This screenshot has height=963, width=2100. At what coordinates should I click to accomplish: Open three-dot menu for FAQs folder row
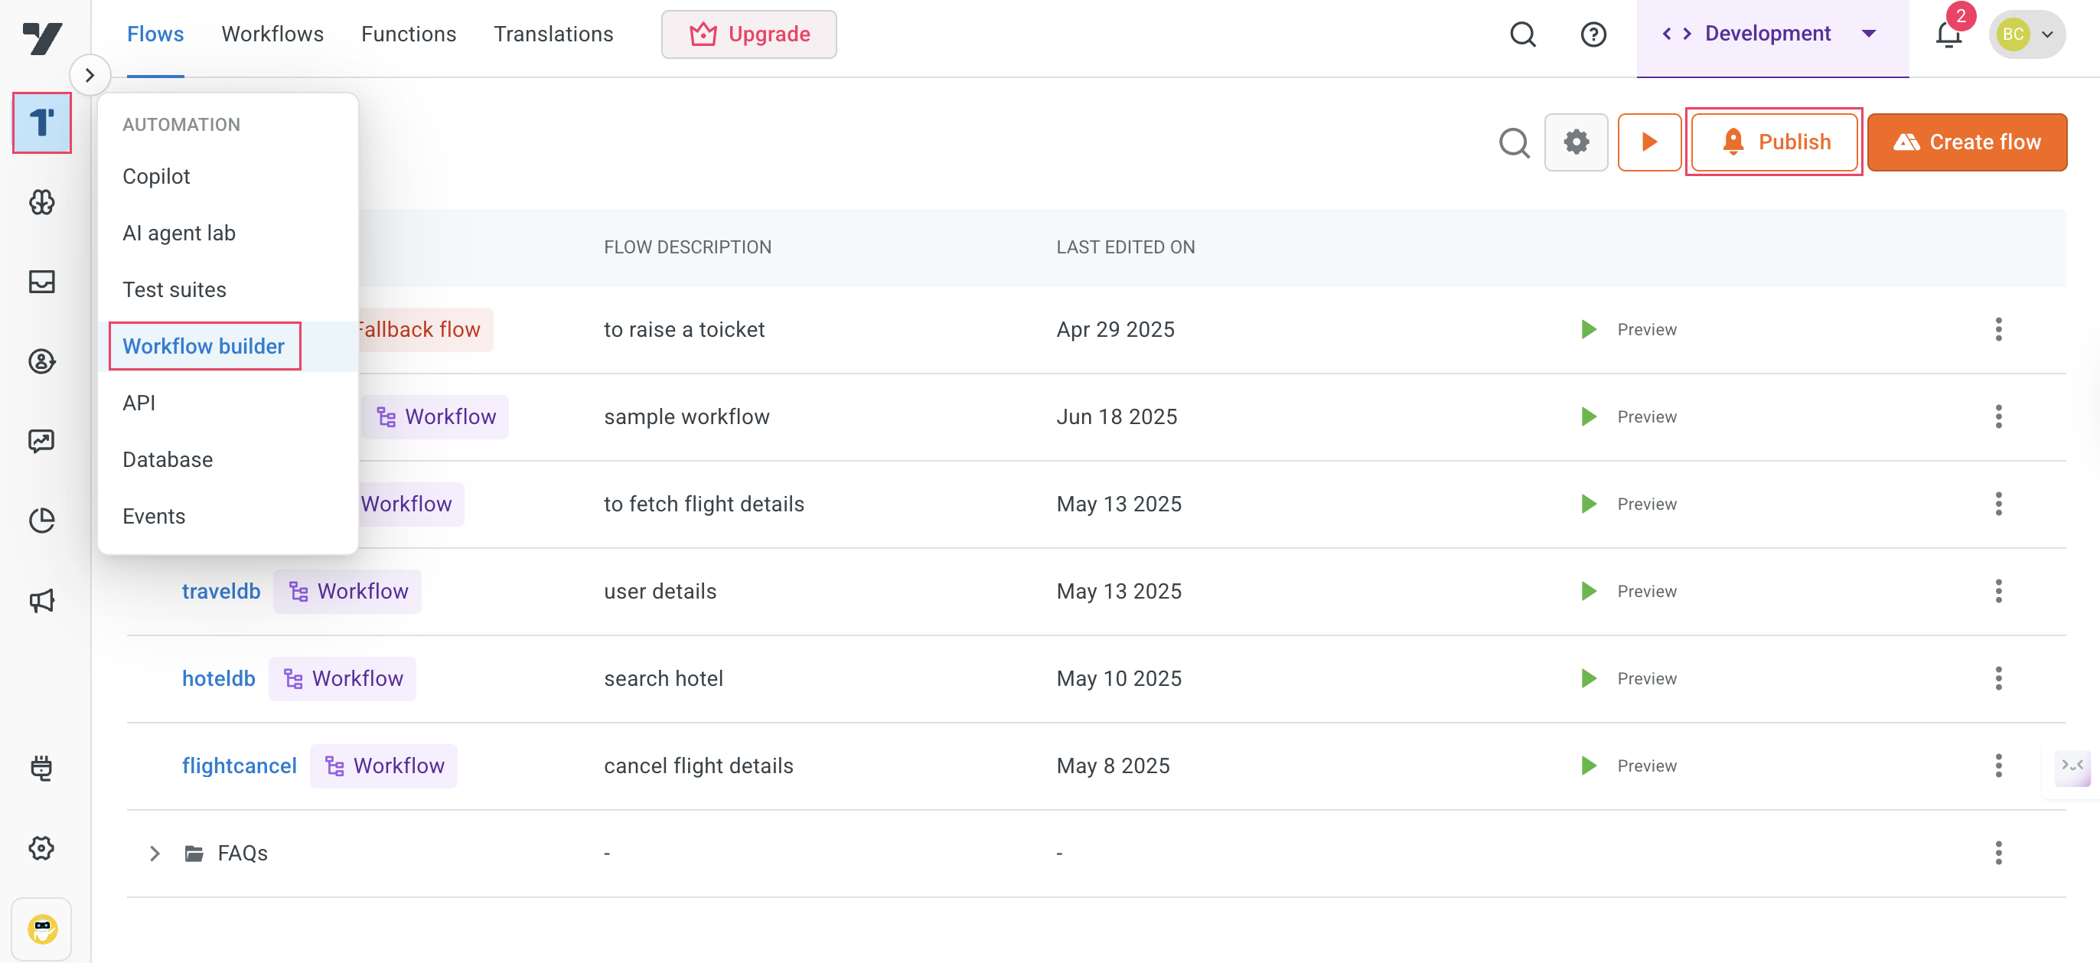1998,853
